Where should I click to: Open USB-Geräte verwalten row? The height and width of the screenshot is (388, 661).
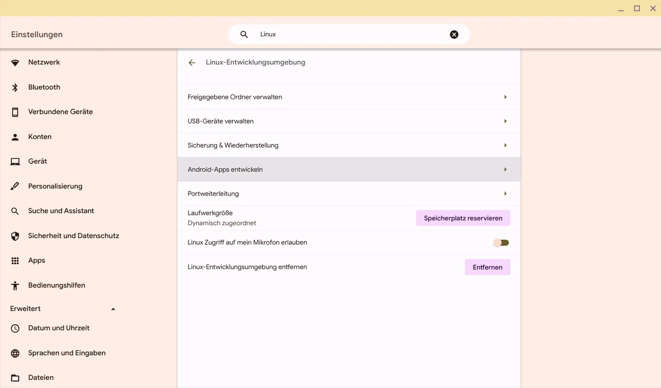click(x=349, y=121)
